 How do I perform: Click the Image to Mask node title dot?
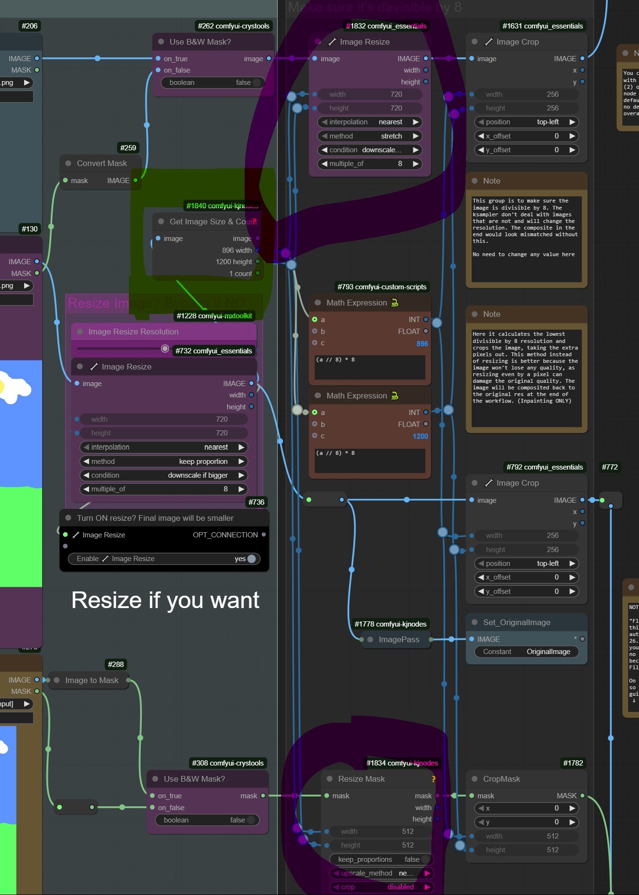click(x=57, y=680)
